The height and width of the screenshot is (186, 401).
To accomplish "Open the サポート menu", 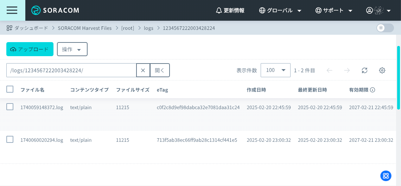I will point(334,11).
